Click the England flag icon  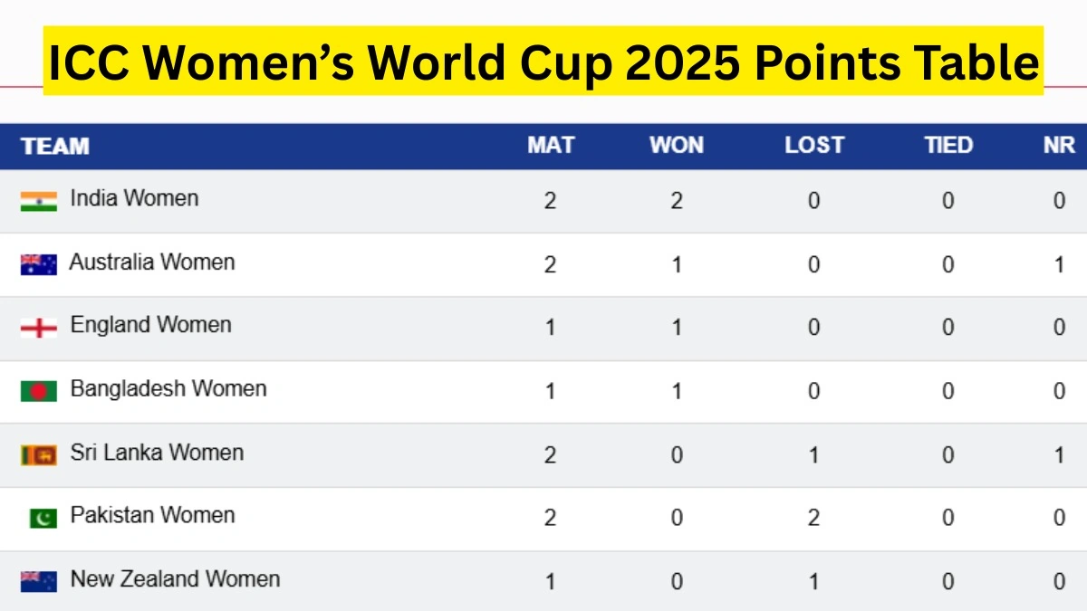[x=38, y=328]
